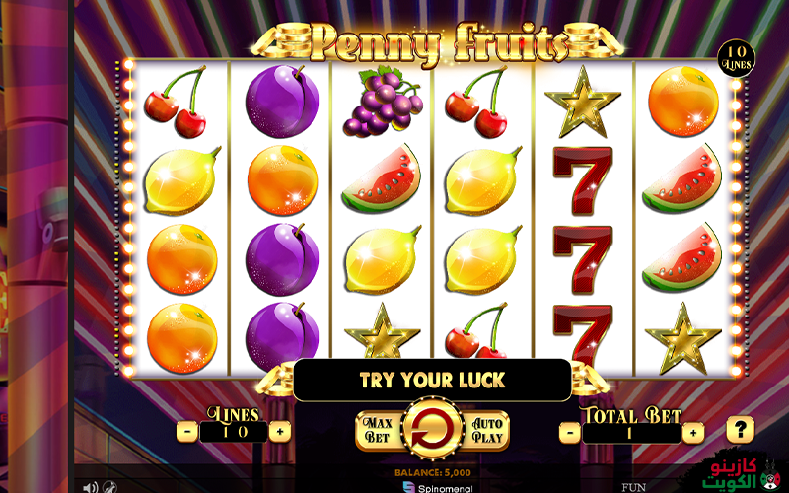Mute the game sound speaker icon
This screenshot has height=493, width=789.
(90, 486)
